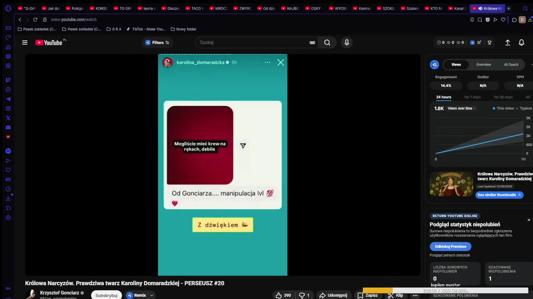Switch to the TACO browser tab
The width and height of the screenshot is (533, 299).
pyautogui.click(x=194, y=8)
